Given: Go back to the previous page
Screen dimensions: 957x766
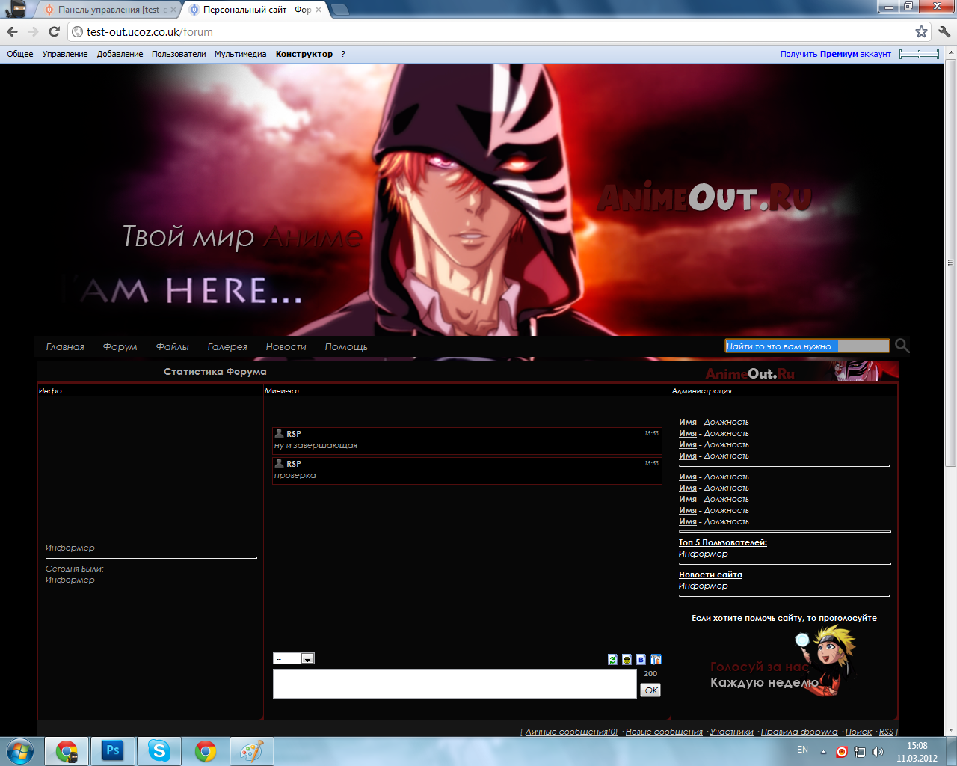Looking at the screenshot, I should [12, 31].
